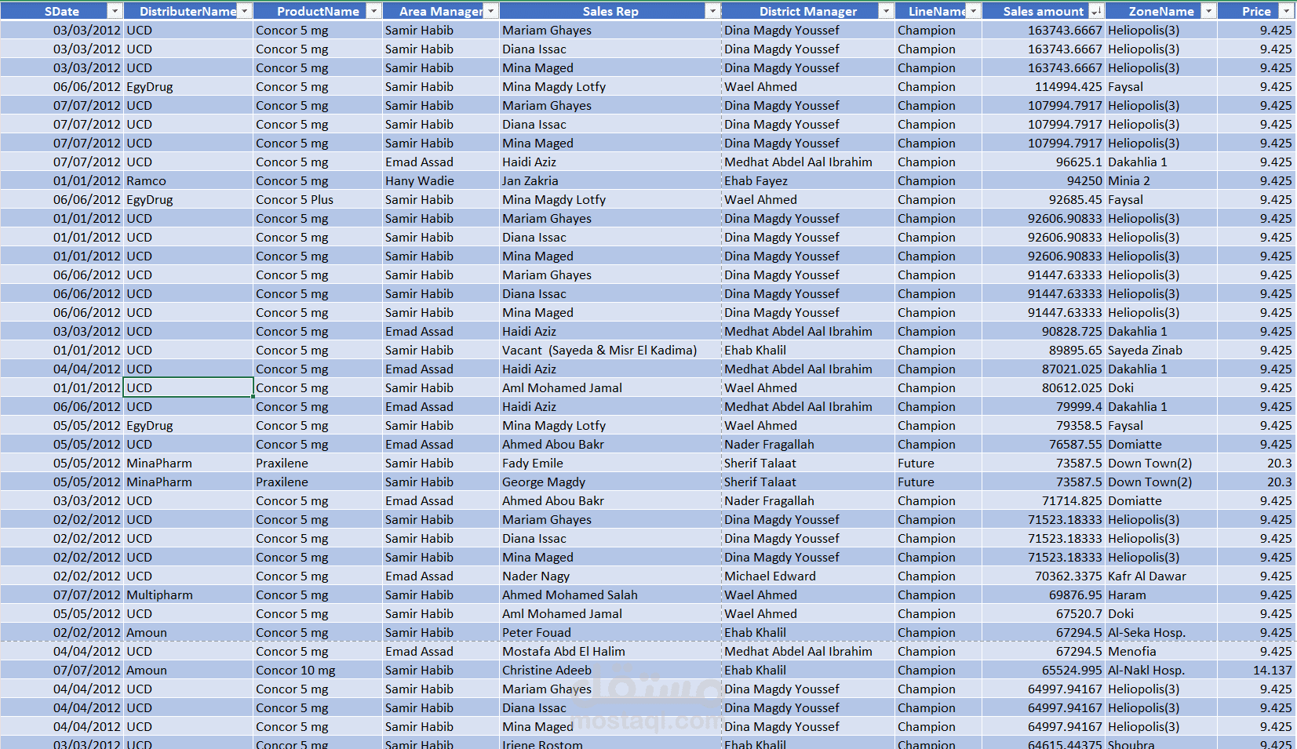
Task: Click the Vacant (Sayeda & Misr El Kadima) cell
Action: 610,350
